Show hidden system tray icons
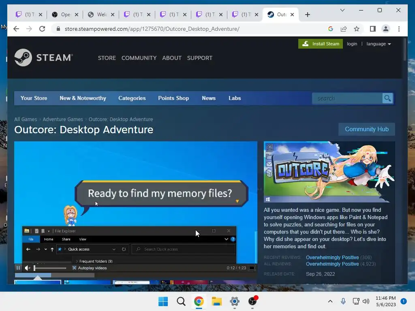The image size is (415, 311). point(330,301)
